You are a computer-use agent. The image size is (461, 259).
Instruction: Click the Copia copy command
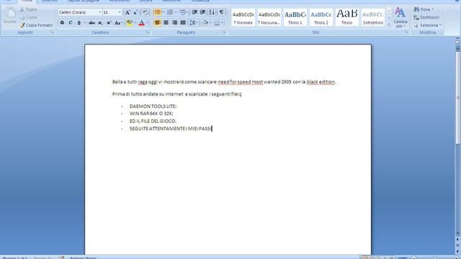coord(28,17)
